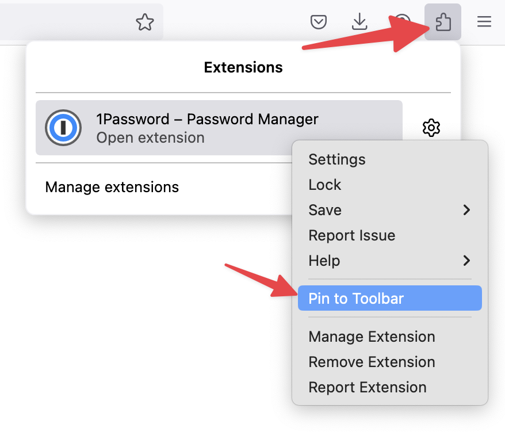Image resolution: width=505 pixels, height=443 pixels.
Task: Expand the Save submenu chevron
Action: coord(466,210)
